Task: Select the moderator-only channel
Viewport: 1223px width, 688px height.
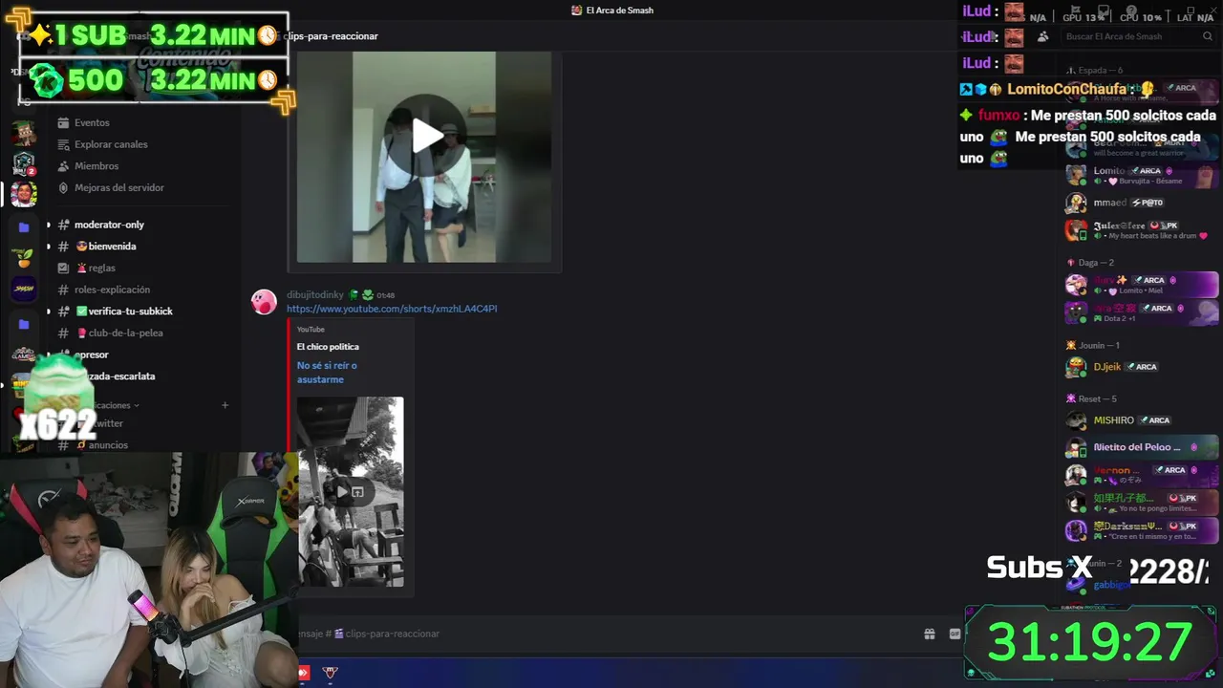Action: tap(109, 225)
